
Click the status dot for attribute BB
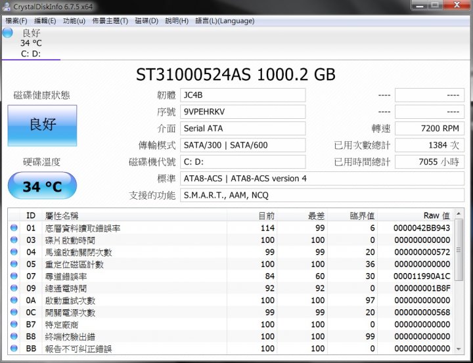[x=14, y=348]
